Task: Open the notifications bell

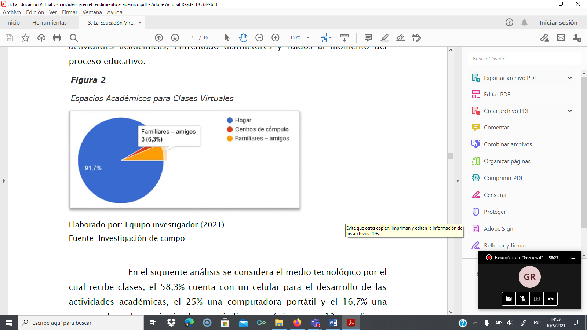Action: (x=525, y=22)
